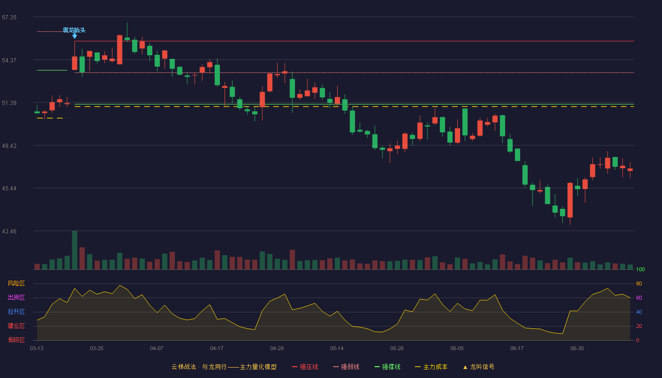Click the 霸龙抬头 blue arrow marker
This screenshot has height=378, width=662.
(74, 36)
